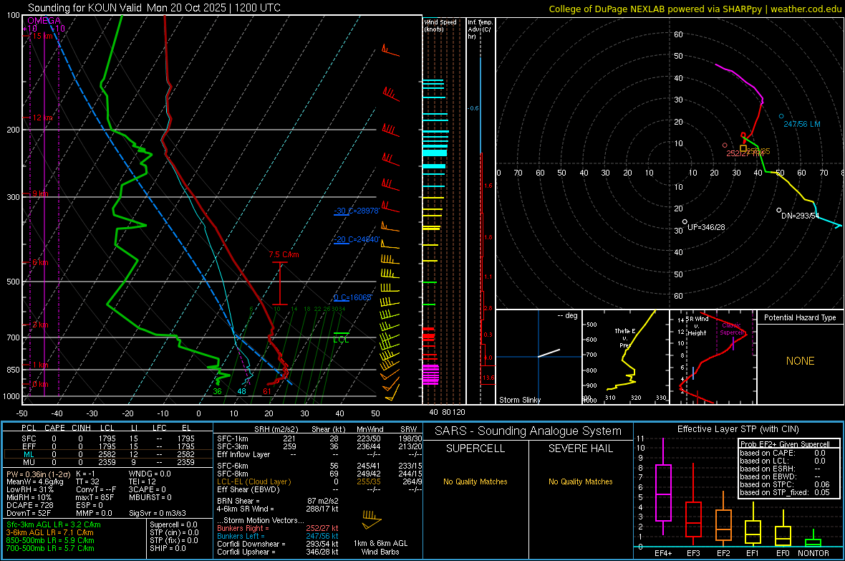The width and height of the screenshot is (845, 561).
Task: Click the 'SFC-1km' row in SRH table
Action: (319, 438)
